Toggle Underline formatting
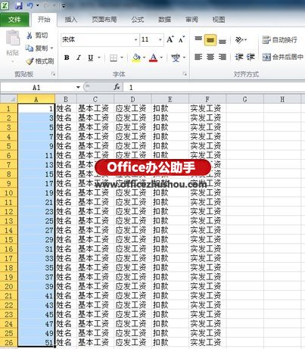This screenshot has height=349, width=305. coord(91,58)
